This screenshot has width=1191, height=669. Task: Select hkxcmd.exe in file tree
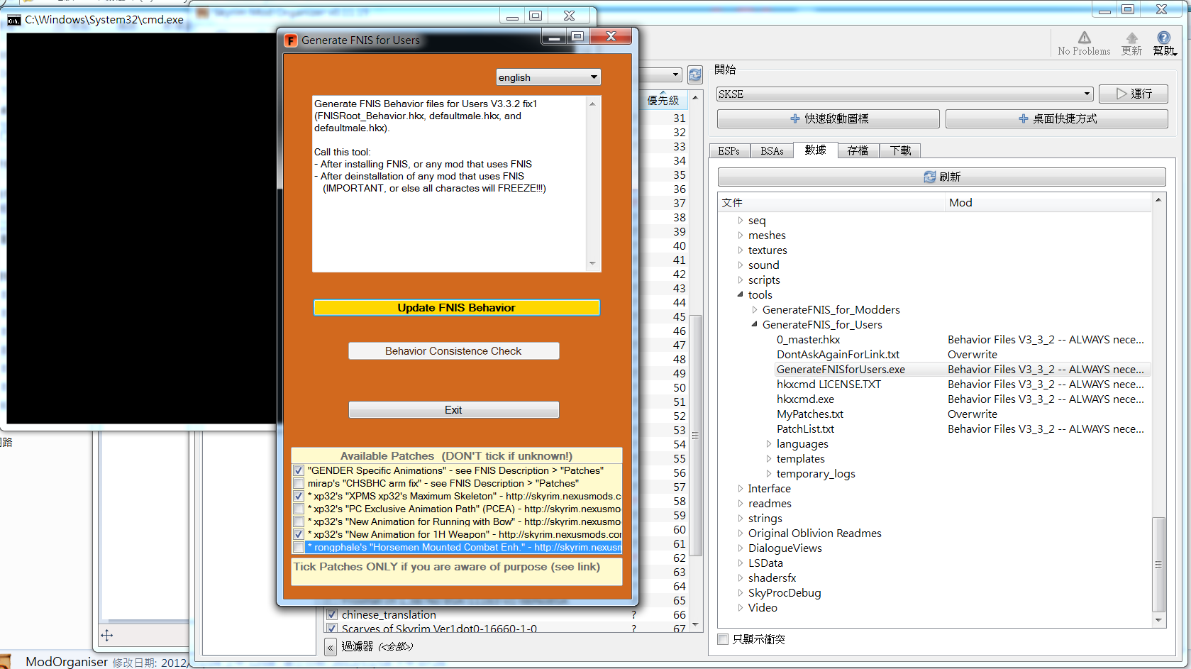coord(805,399)
